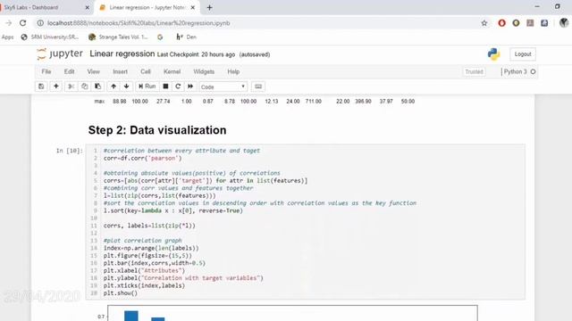Open the browser profile avatar
This screenshot has height=321, width=572.
point(564,23)
